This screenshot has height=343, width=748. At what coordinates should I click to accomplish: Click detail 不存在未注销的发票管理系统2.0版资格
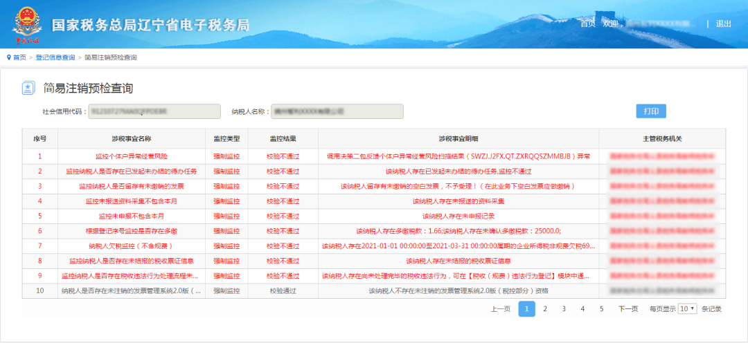pyautogui.click(x=458, y=290)
